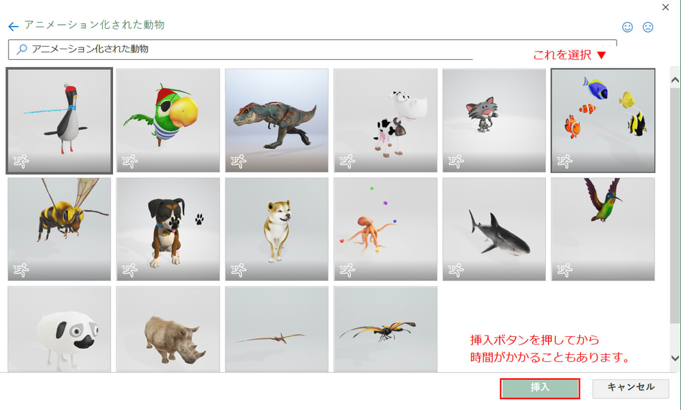Click the search magnifier icon

tap(21, 49)
